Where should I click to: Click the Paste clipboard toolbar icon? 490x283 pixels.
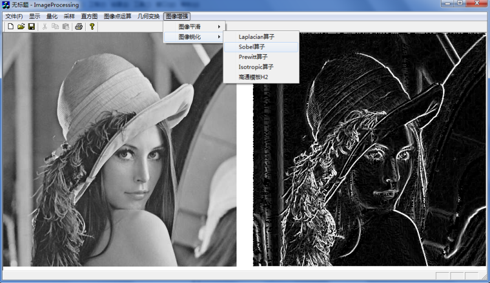[66, 27]
